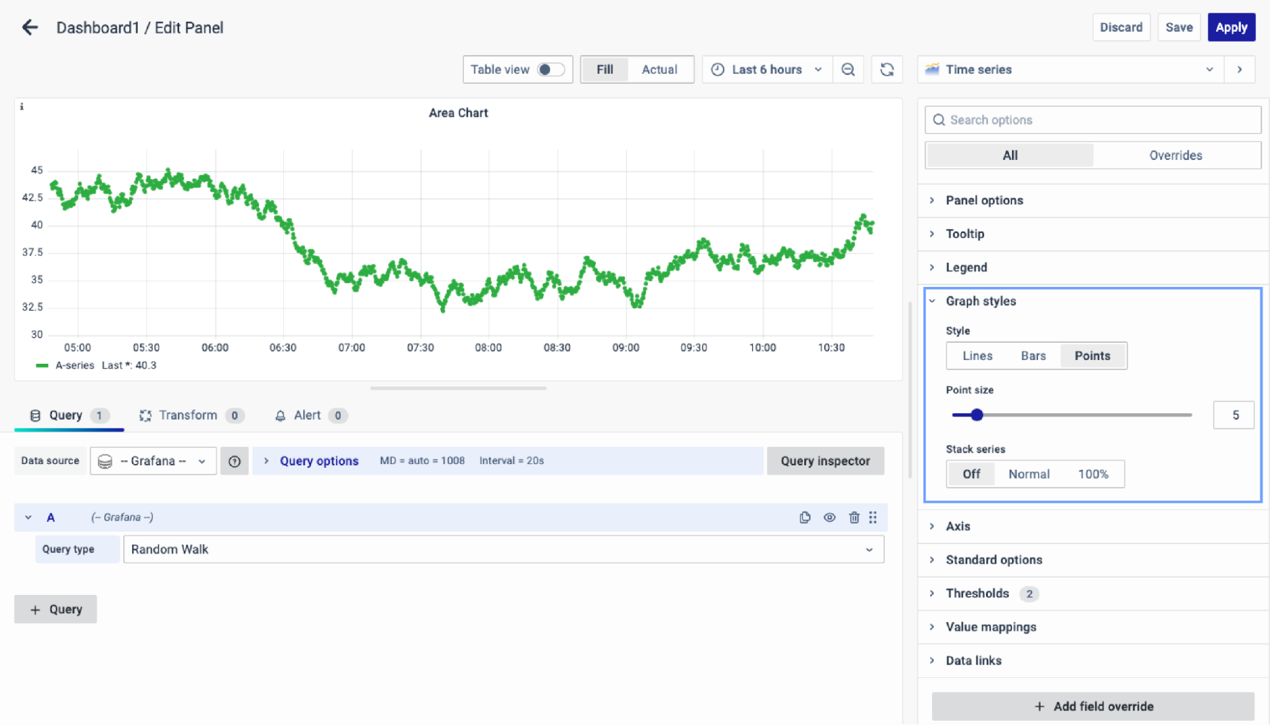Open the Last 6 hours time picker

point(767,69)
